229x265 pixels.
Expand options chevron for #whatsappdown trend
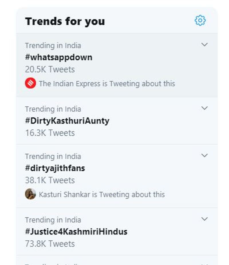(204, 45)
